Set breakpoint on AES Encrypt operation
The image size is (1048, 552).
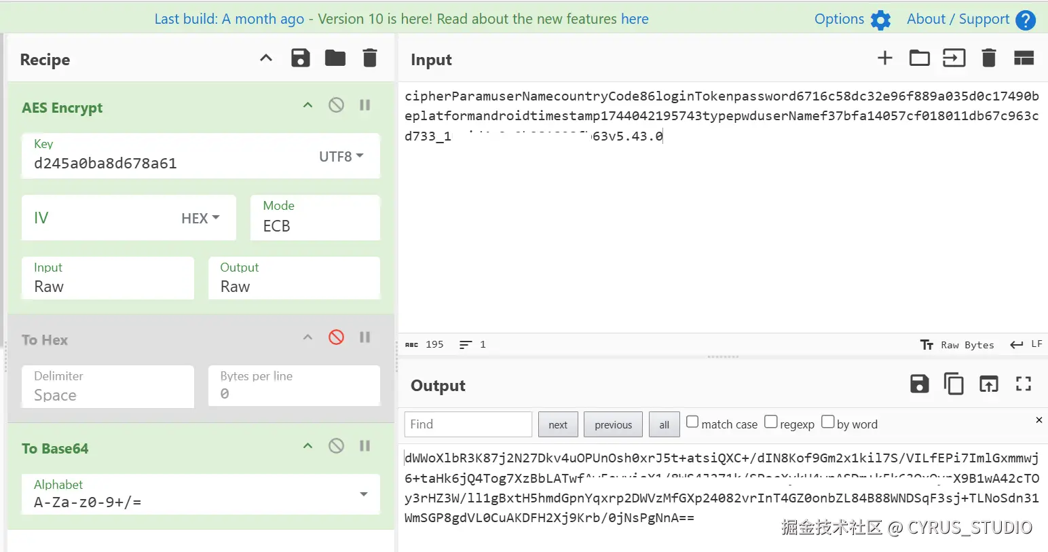tap(364, 105)
